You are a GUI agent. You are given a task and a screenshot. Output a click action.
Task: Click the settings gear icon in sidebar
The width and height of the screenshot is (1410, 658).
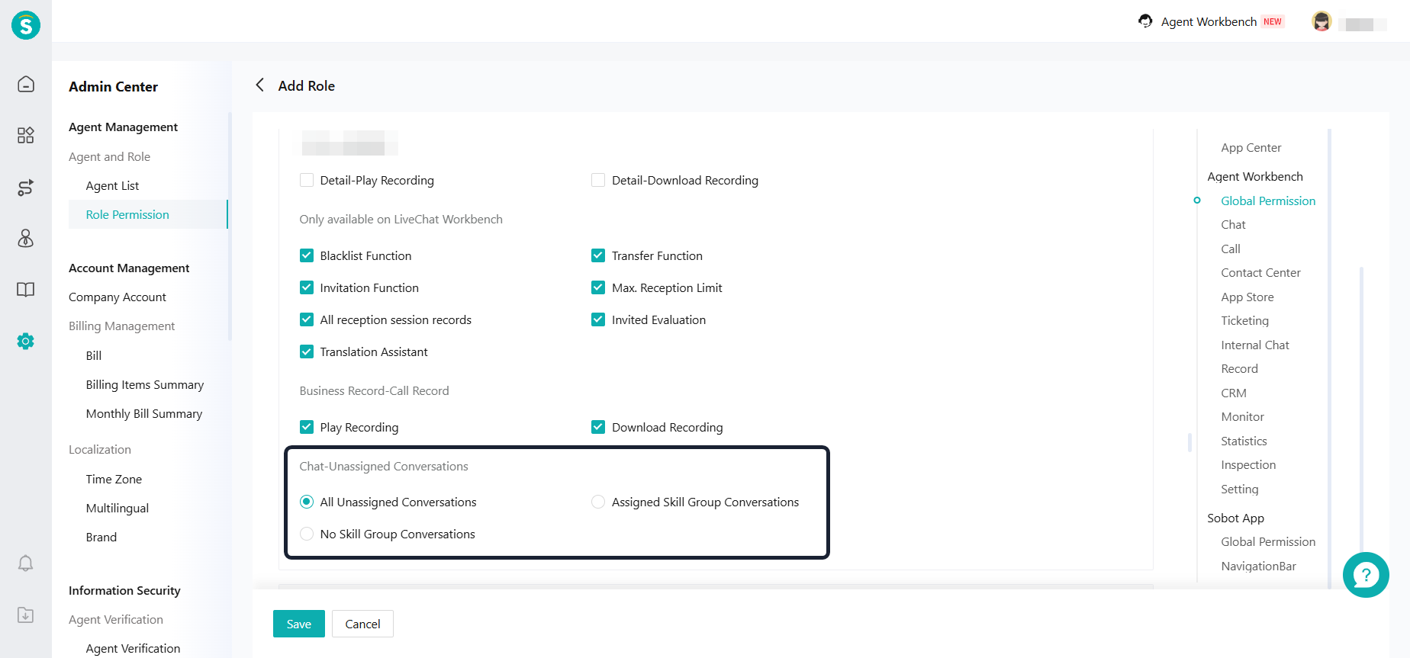(x=26, y=341)
